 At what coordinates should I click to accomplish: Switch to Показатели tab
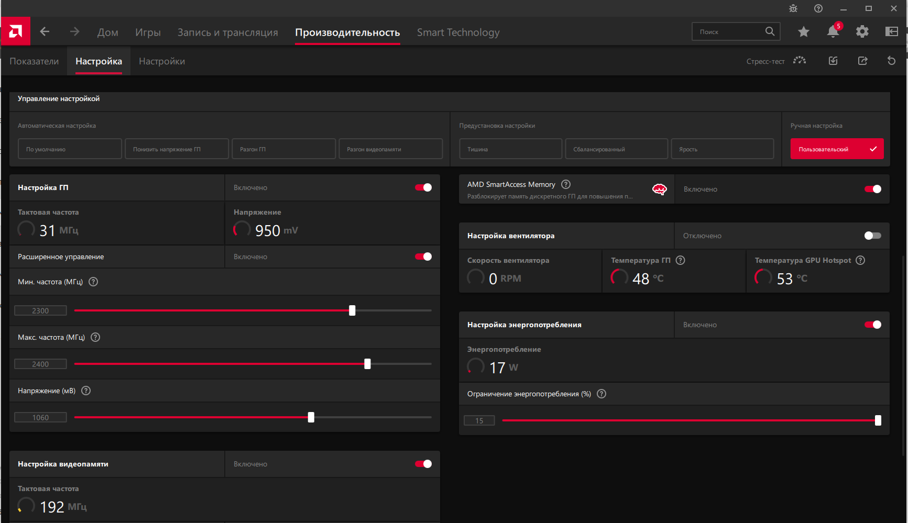[x=34, y=61]
